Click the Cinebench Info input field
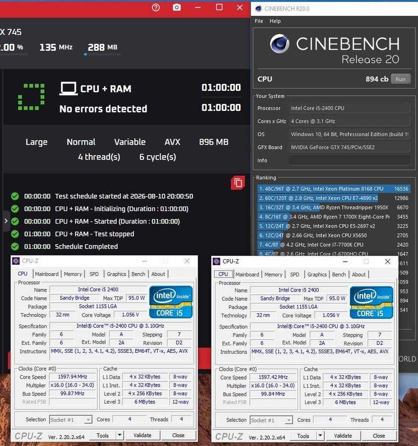 click(349, 160)
